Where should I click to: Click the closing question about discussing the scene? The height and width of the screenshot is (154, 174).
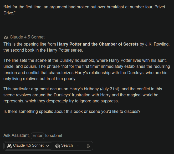[x=72, y=111]
